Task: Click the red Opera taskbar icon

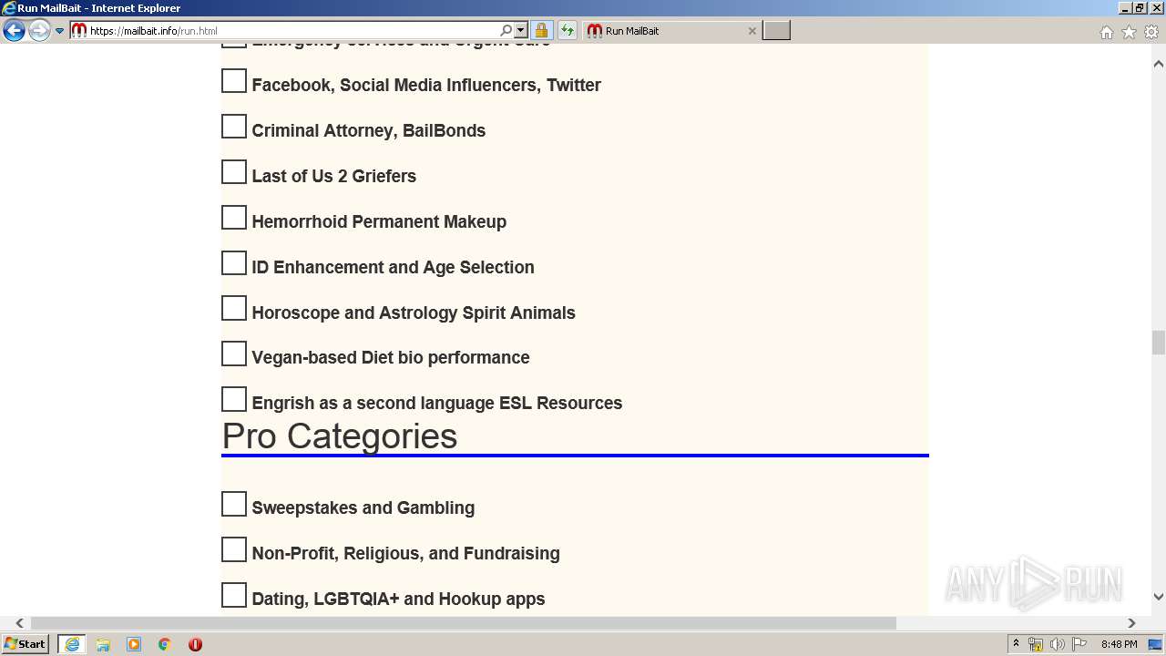Action: click(x=195, y=644)
